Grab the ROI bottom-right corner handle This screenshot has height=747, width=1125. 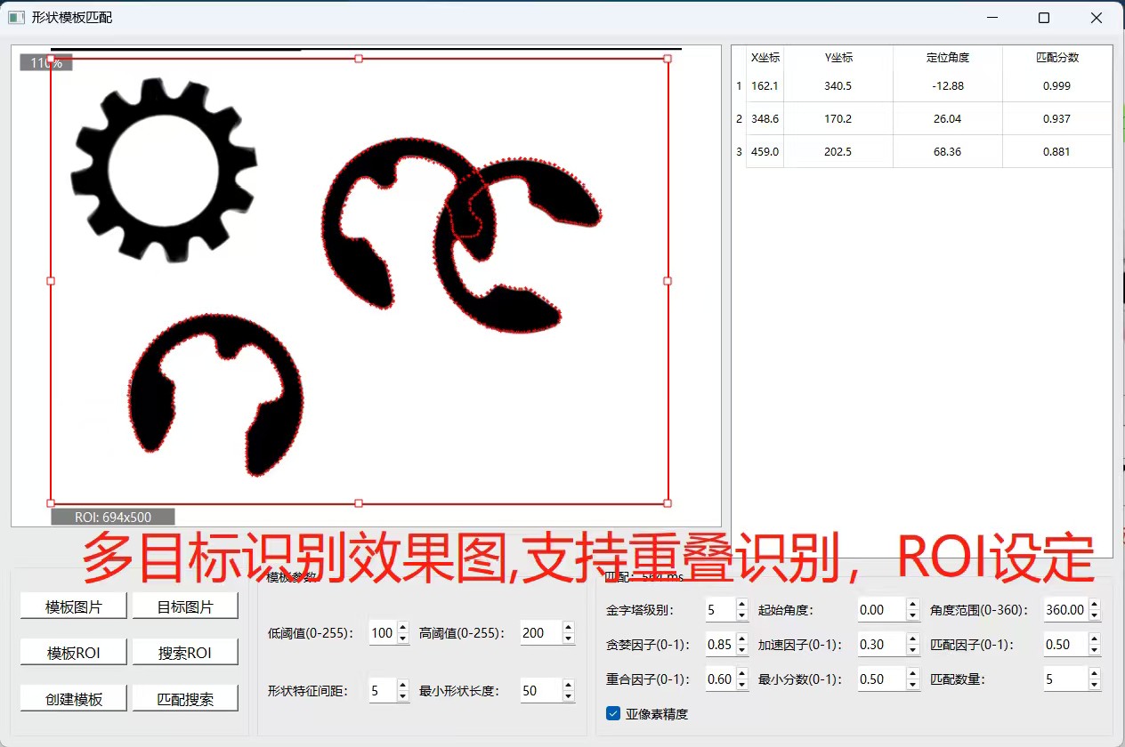[668, 503]
